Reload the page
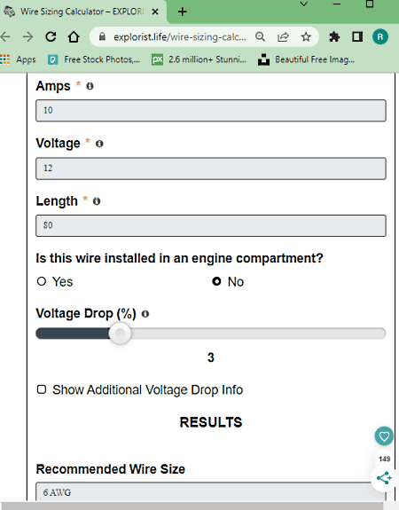Screen dimensions: 399x510 (x=51, y=36)
